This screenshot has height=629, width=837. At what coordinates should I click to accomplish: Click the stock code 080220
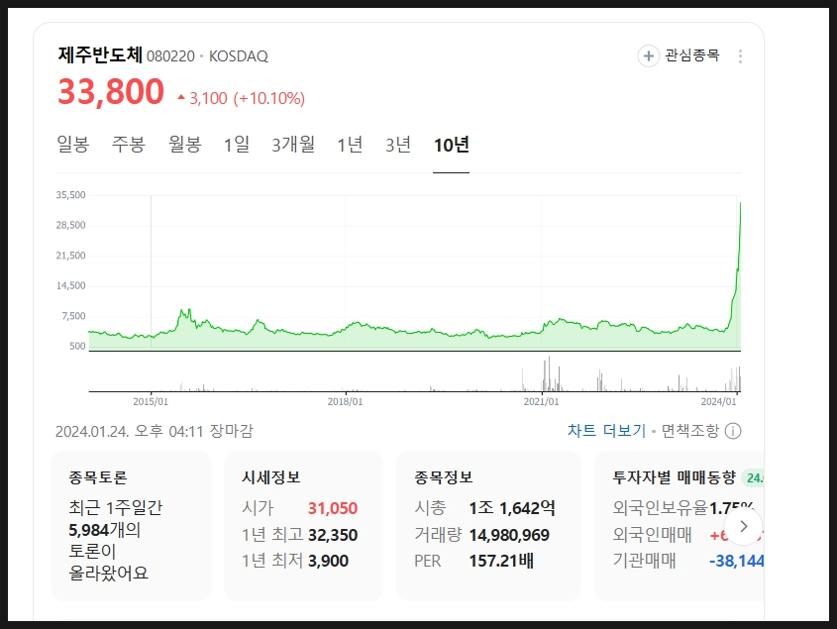[x=170, y=56]
